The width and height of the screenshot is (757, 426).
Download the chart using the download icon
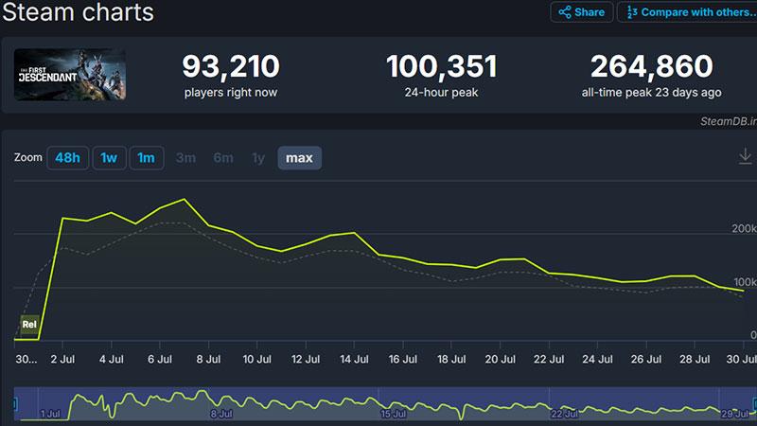point(745,156)
